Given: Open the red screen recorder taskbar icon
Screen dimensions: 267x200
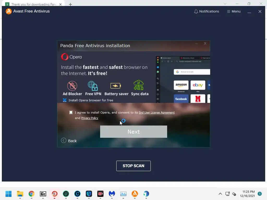Looking at the screenshot, I should point(100,194).
